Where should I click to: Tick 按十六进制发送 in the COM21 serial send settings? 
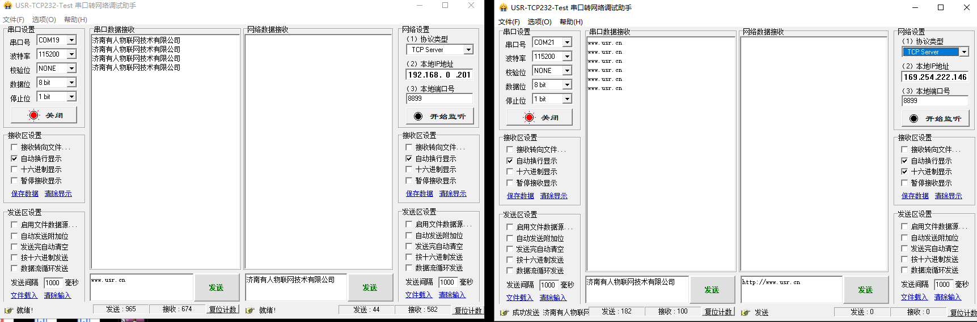point(510,260)
